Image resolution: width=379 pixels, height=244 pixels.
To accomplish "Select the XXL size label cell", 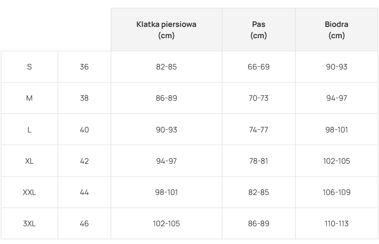I will 30,192.
